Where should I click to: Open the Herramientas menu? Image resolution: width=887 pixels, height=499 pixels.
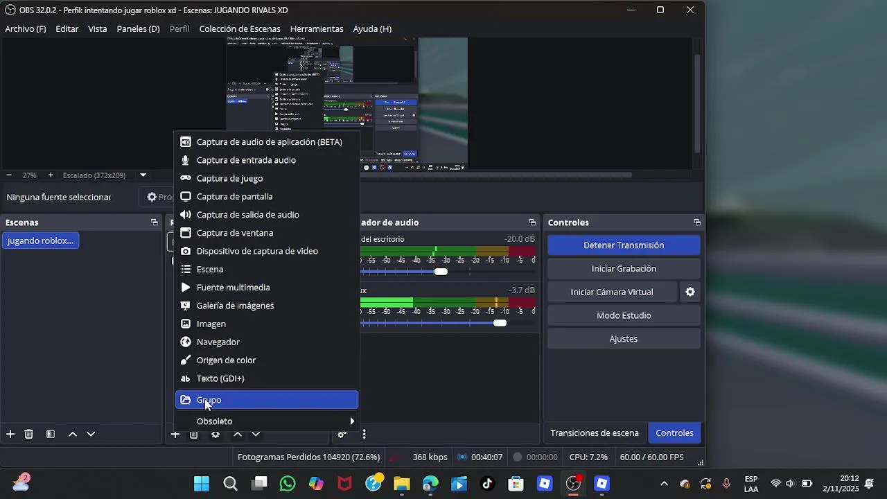(317, 29)
